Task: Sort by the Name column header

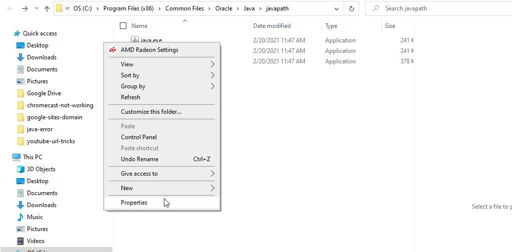Action: pos(139,26)
